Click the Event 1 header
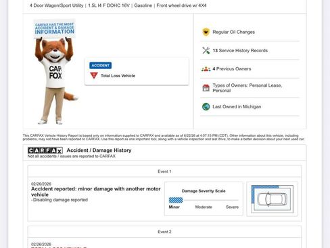This screenshot has width=330, height=248. (164, 171)
